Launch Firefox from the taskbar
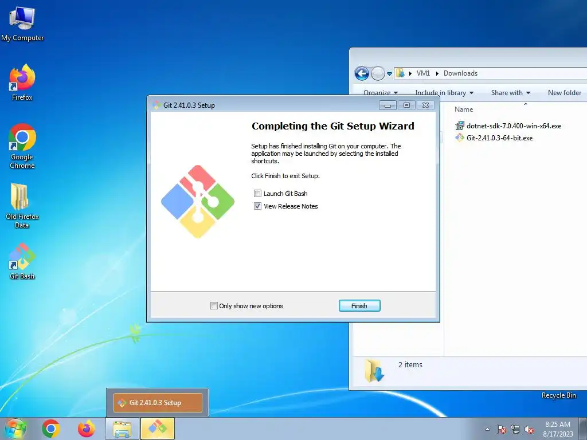 87,429
